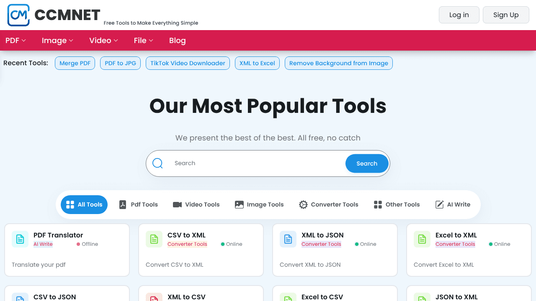Click the Offline status on PDF Translator
The width and height of the screenshot is (536, 301).
point(87,244)
